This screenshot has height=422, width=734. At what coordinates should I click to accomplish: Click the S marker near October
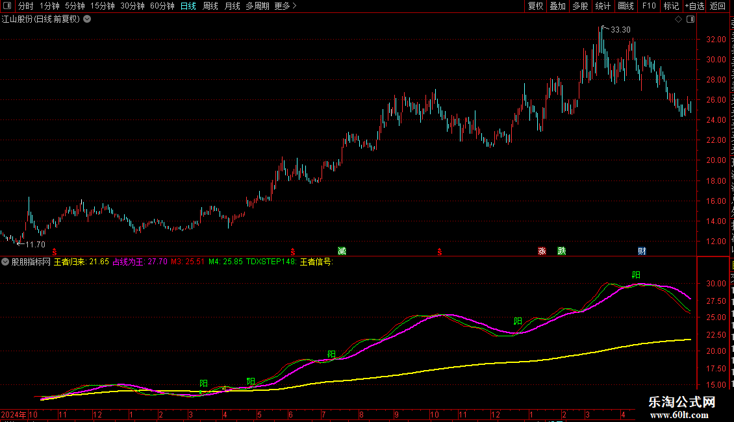coord(440,252)
